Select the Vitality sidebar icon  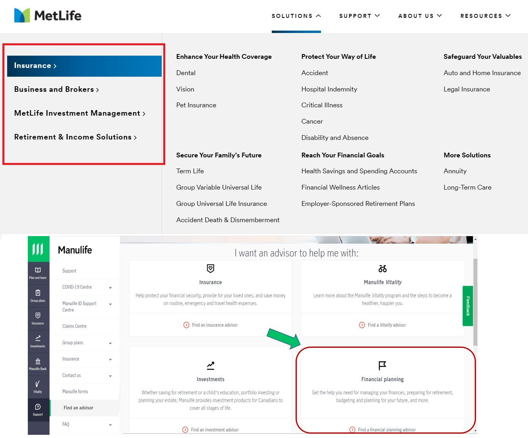38,386
